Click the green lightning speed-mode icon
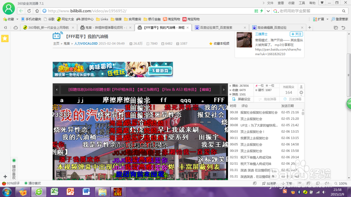Screen dimensions: 351x197 (x=261, y=11)
